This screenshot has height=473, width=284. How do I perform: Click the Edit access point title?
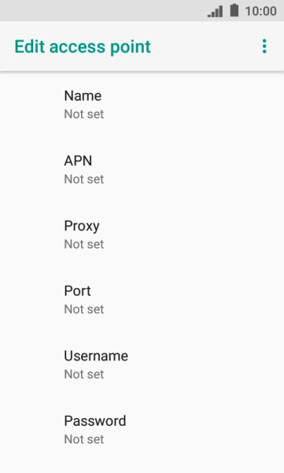point(82,46)
